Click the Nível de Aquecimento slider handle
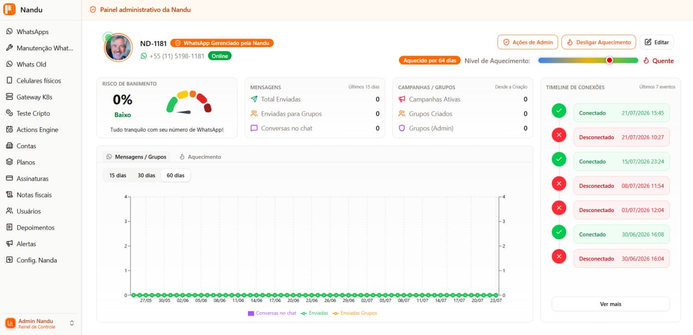 click(609, 61)
